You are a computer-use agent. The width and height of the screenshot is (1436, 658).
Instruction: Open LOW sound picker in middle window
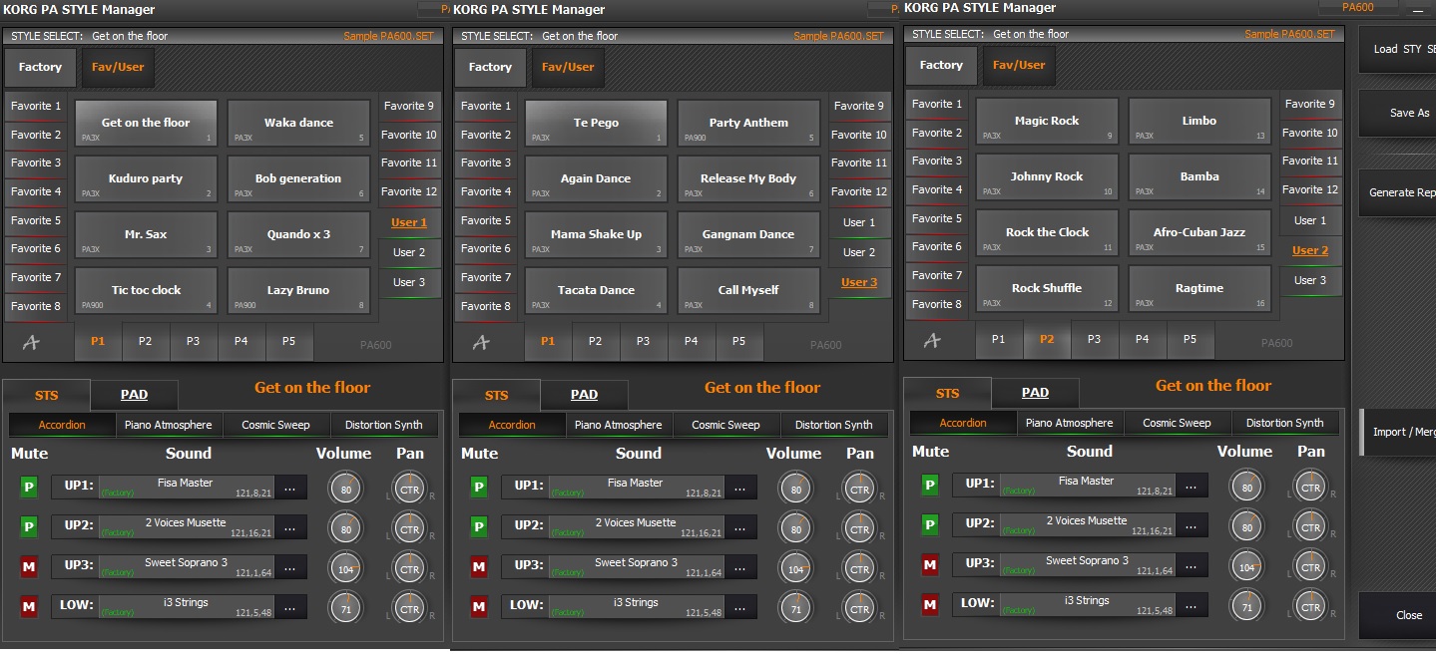point(740,607)
